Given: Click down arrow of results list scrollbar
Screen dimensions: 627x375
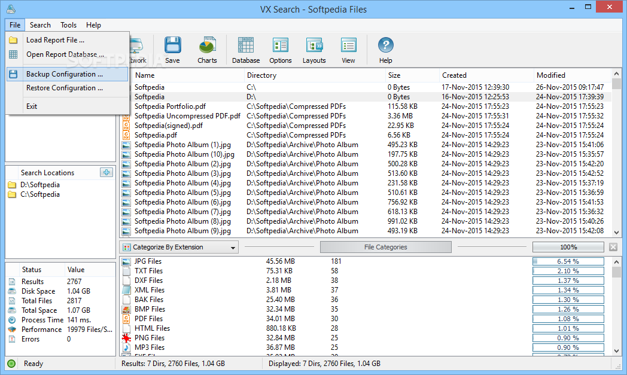Looking at the screenshot, I should coord(616,232).
